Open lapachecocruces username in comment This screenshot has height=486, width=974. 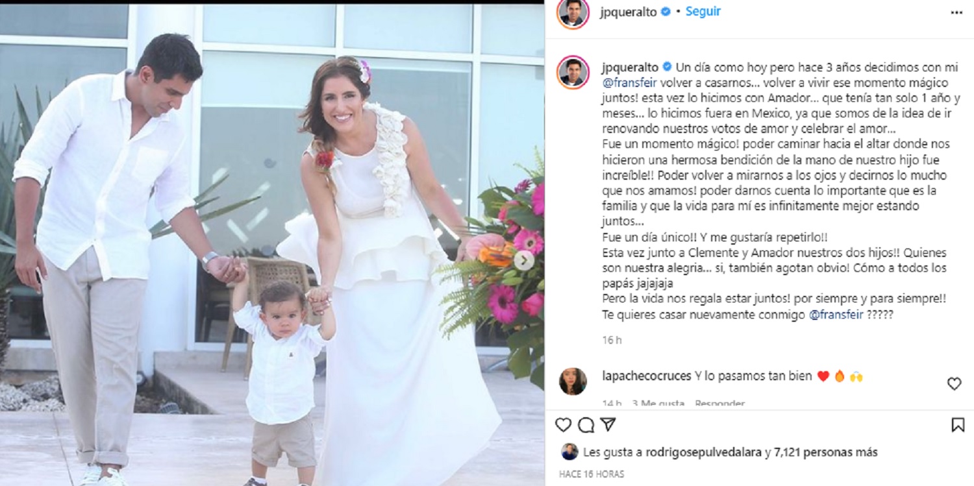(646, 376)
